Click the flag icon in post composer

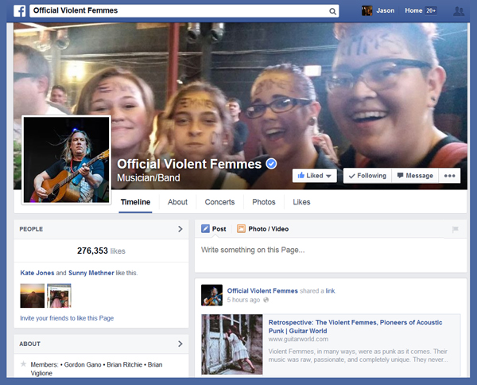455,229
